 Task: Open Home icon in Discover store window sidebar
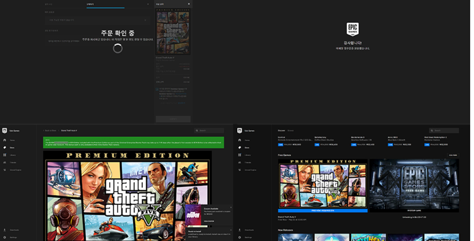240,140
